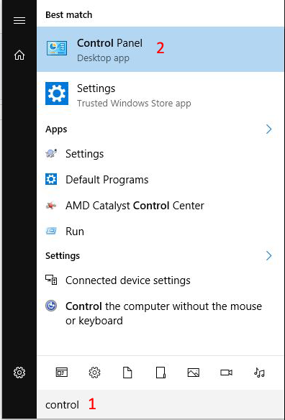
Task: Click the Home icon in the sidebar
Action: pos(19,55)
